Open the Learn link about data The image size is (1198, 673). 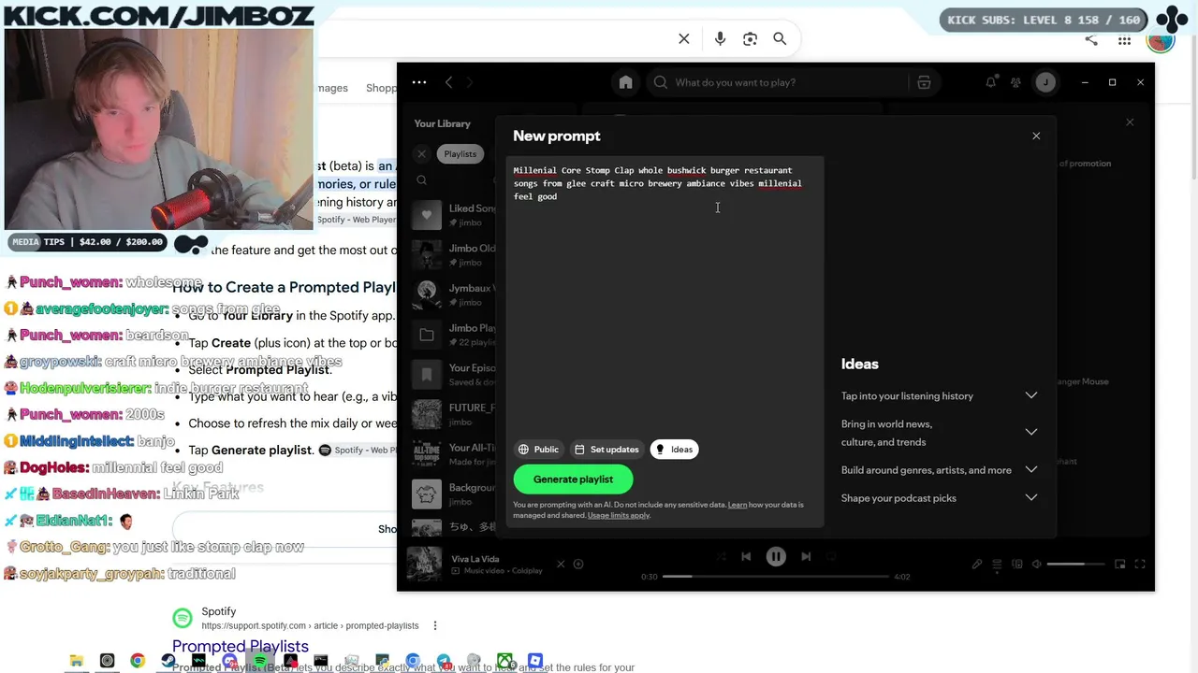click(x=738, y=505)
